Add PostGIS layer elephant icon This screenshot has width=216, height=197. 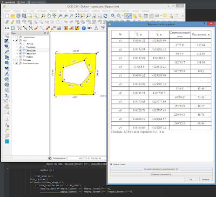click(x=6, y=46)
